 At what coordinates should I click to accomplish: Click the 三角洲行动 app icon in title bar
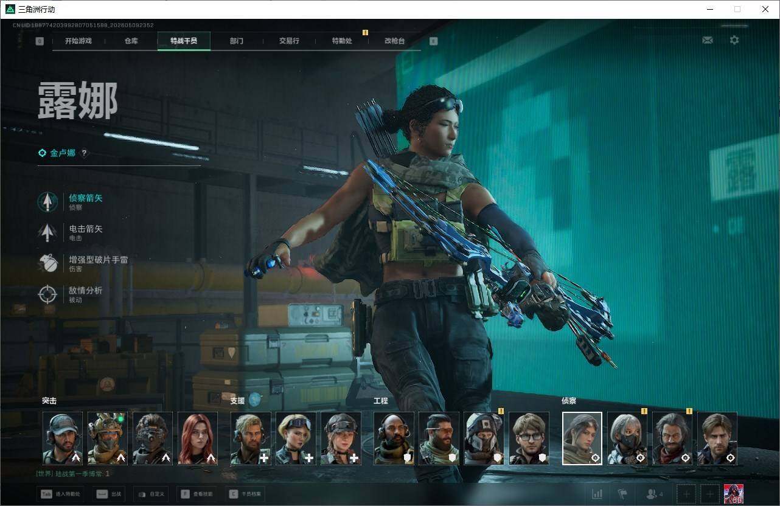[x=10, y=9]
